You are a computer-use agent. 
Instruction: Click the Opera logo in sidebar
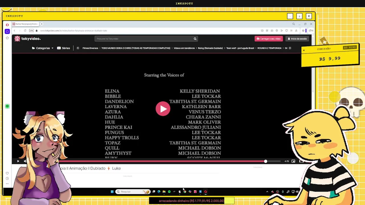(x=7, y=25)
